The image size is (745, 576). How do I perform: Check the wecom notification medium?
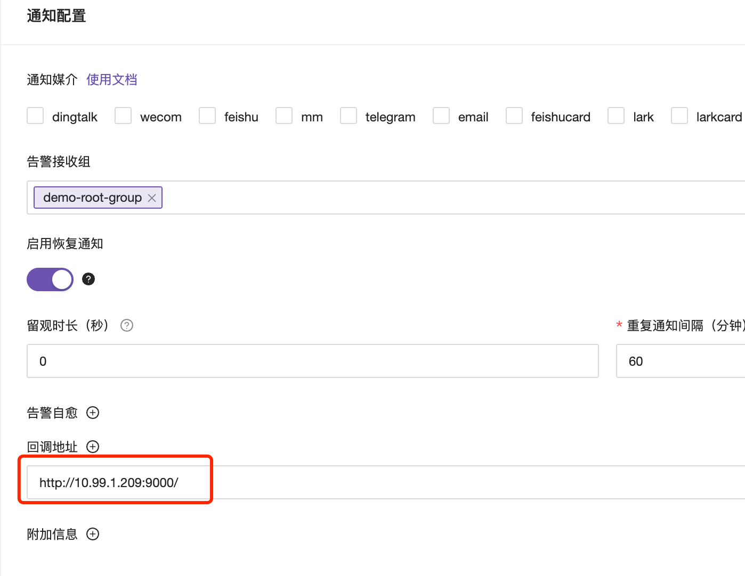tap(123, 116)
